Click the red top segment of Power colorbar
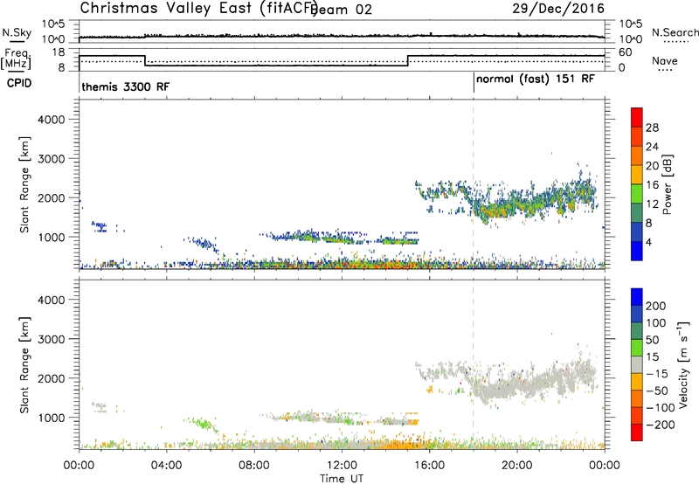This screenshot has width=699, height=484. click(x=637, y=117)
